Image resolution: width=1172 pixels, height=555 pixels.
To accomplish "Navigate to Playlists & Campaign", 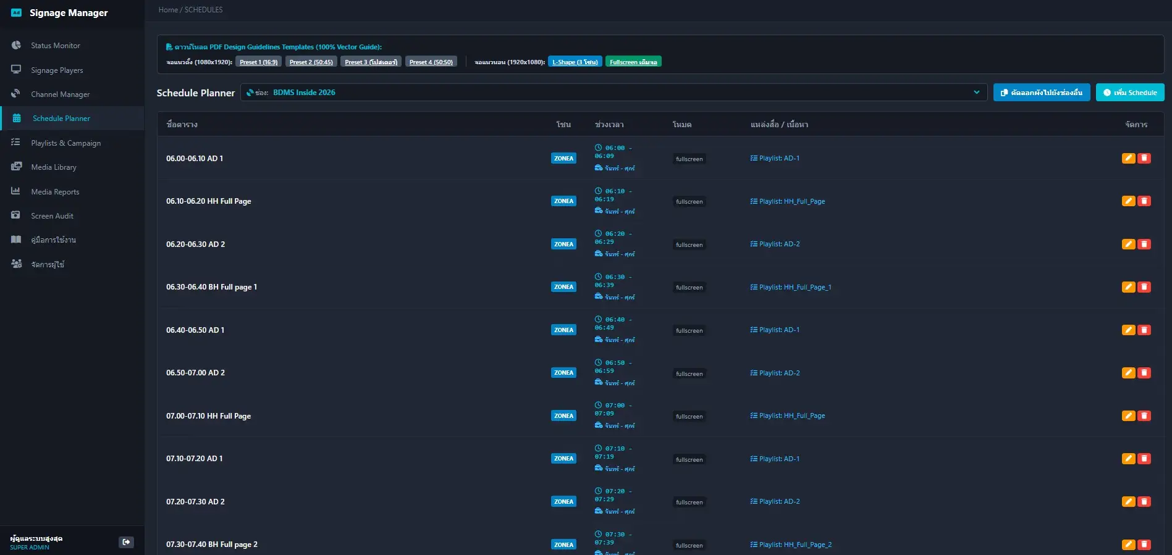I will point(72,143).
